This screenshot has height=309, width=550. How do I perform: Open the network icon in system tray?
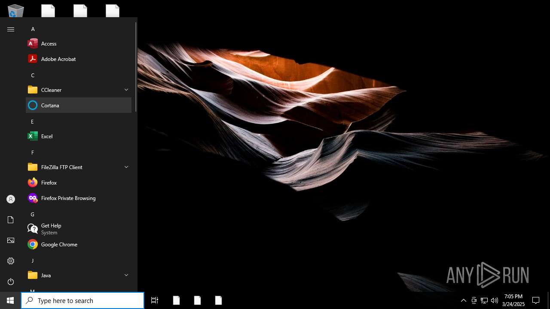coord(484,300)
